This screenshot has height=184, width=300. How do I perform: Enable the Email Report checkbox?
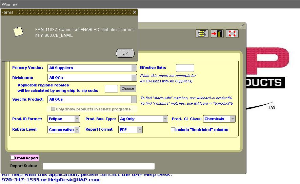tap(13, 158)
